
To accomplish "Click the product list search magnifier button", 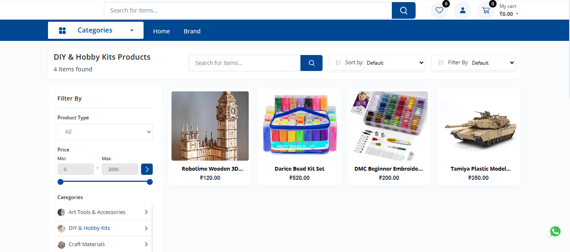I will coord(311,63).
